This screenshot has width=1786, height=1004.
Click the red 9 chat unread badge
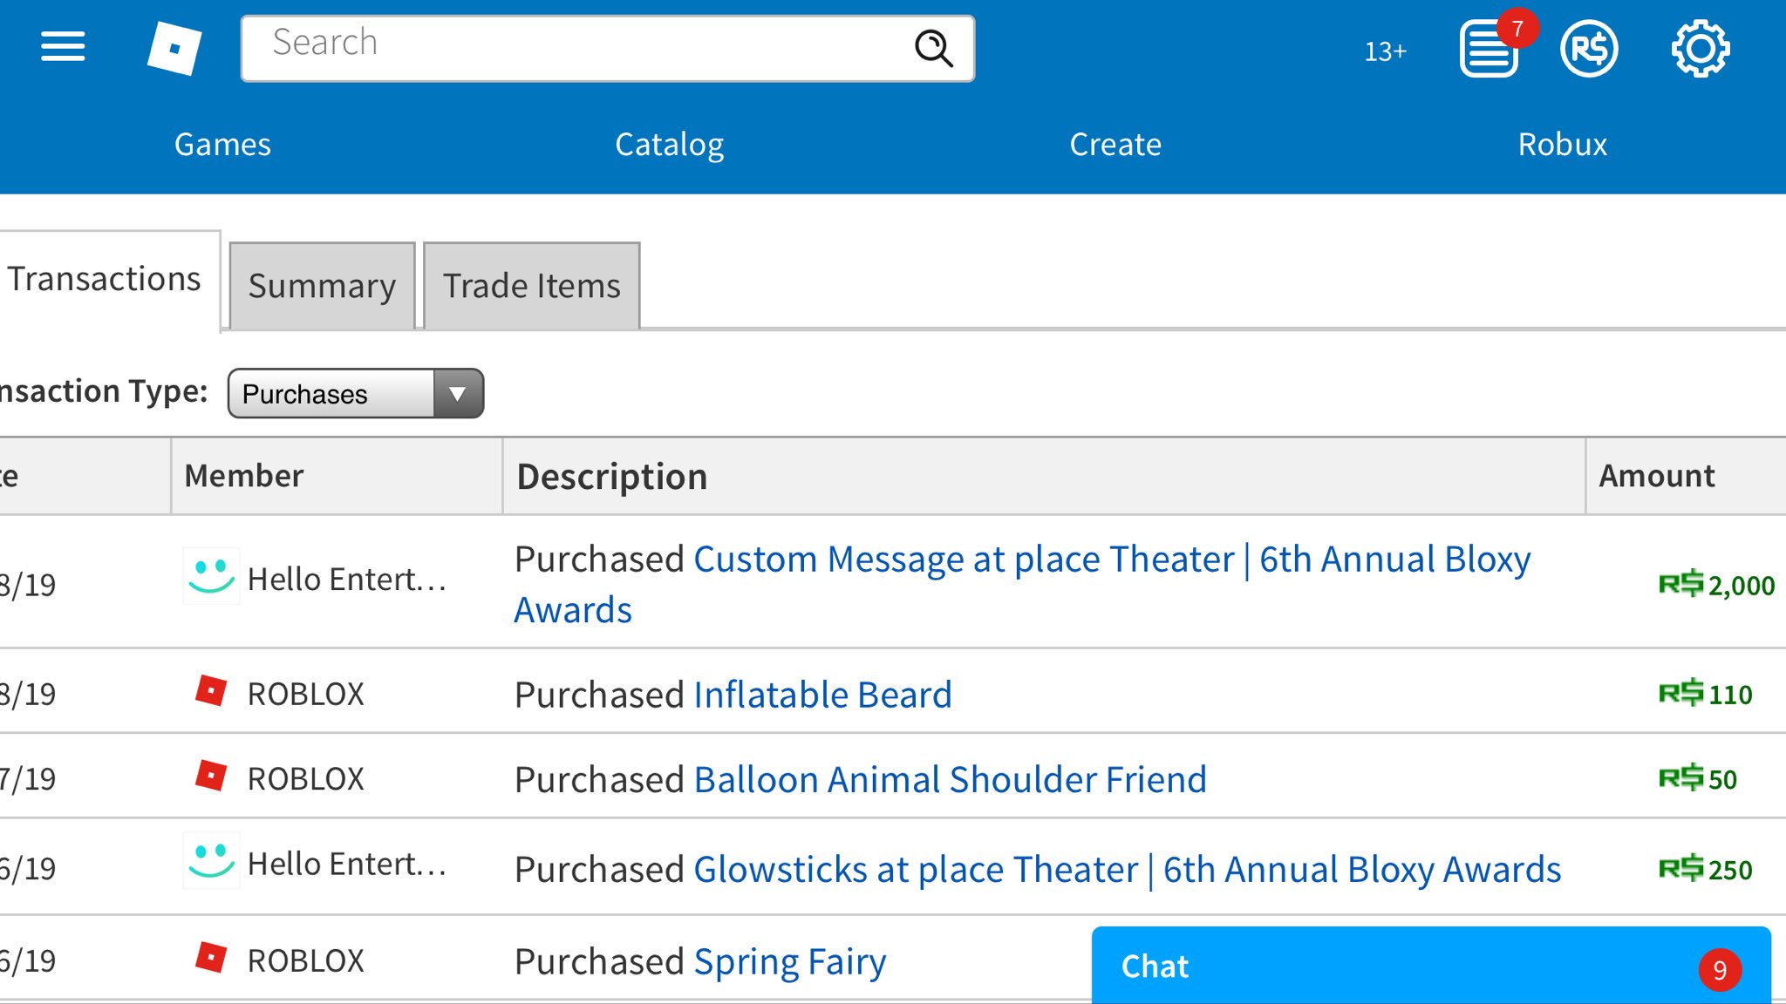(x=1720, y=970)
